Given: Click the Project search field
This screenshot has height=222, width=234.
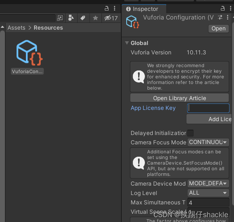Looking at the screenshot, I should 27,18.
